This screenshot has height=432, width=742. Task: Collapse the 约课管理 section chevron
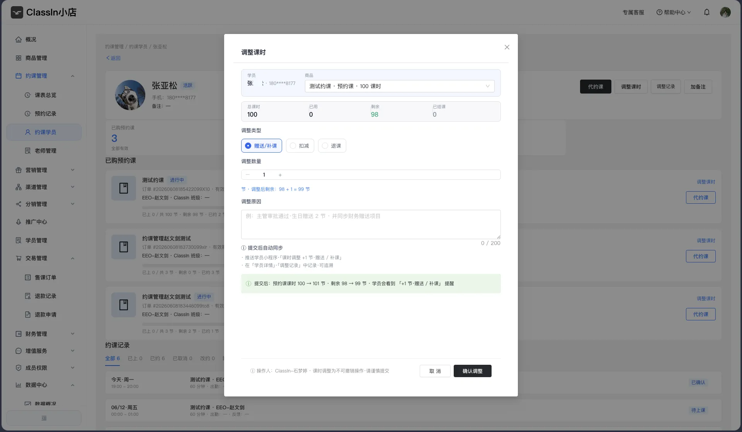click(x=73, y=76)
